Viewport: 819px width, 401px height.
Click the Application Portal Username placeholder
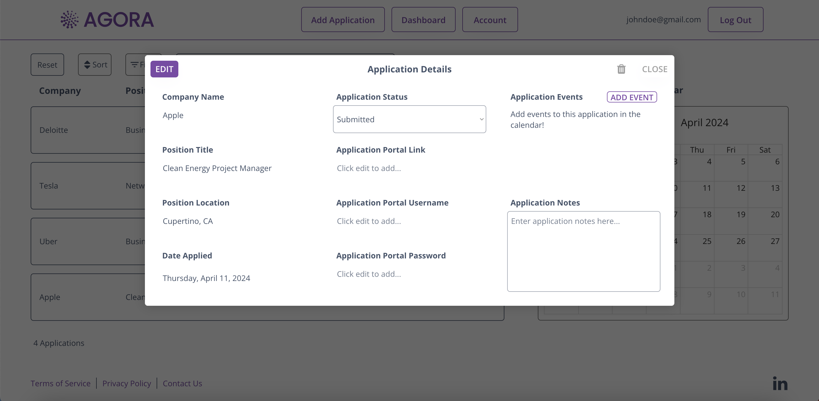[369, 221]
